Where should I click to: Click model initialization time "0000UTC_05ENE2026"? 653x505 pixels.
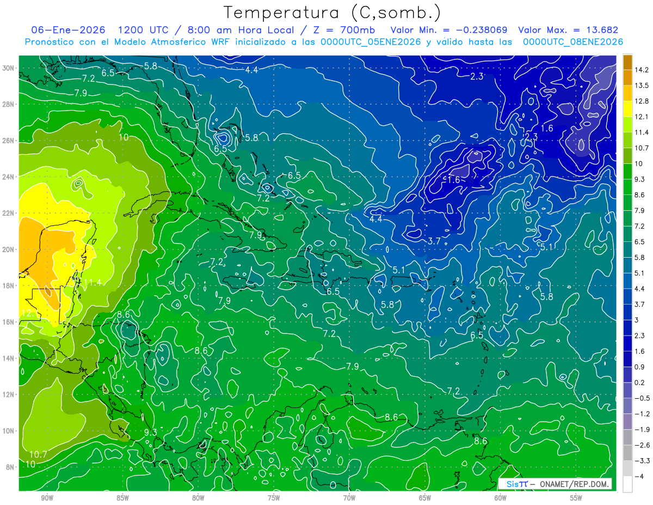click(371, 41)
